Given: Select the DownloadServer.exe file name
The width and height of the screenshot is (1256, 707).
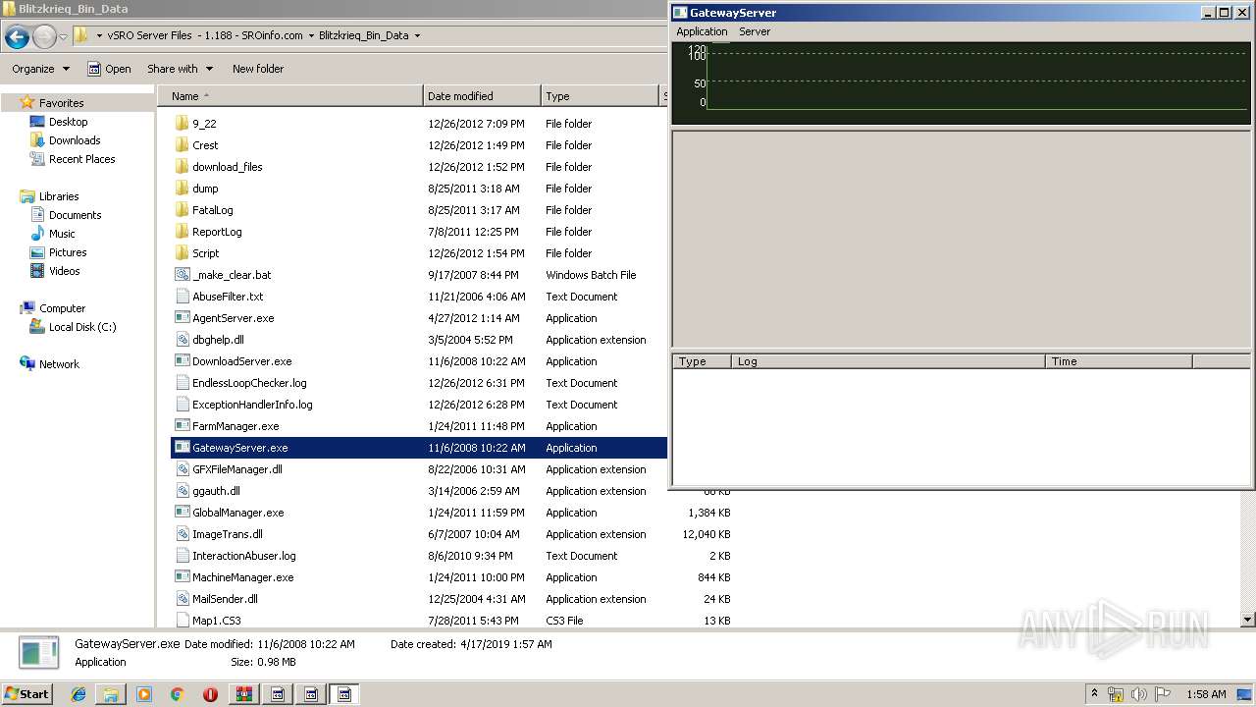Looking at the screenshot, I should 242,361.
